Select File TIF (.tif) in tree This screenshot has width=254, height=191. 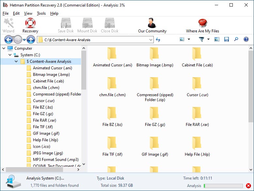click(43, 127)
